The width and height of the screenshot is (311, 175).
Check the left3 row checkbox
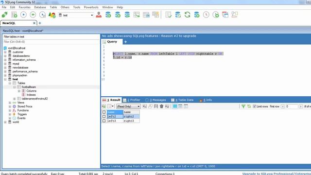pyautogui.click(x=104, y=121)
